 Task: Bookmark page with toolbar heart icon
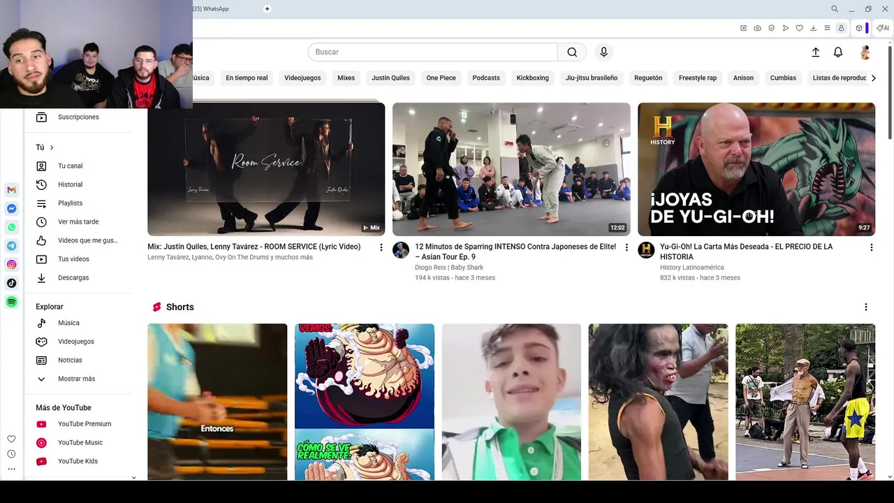pyautogui.click(x=799, y=28)
